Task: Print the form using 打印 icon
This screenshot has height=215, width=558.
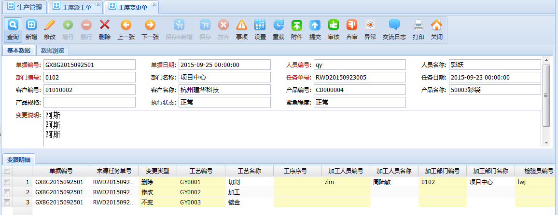Action: click(418, 26)
